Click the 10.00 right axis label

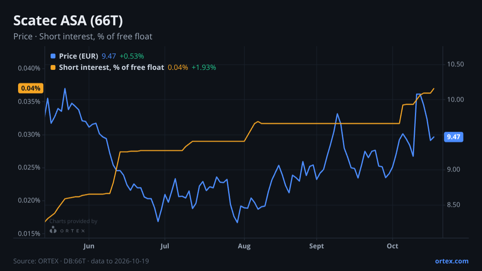(455, 100)
